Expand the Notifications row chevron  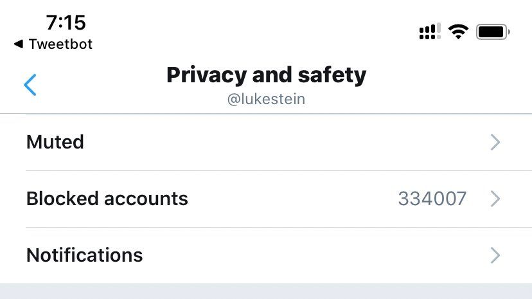[495, 255]
